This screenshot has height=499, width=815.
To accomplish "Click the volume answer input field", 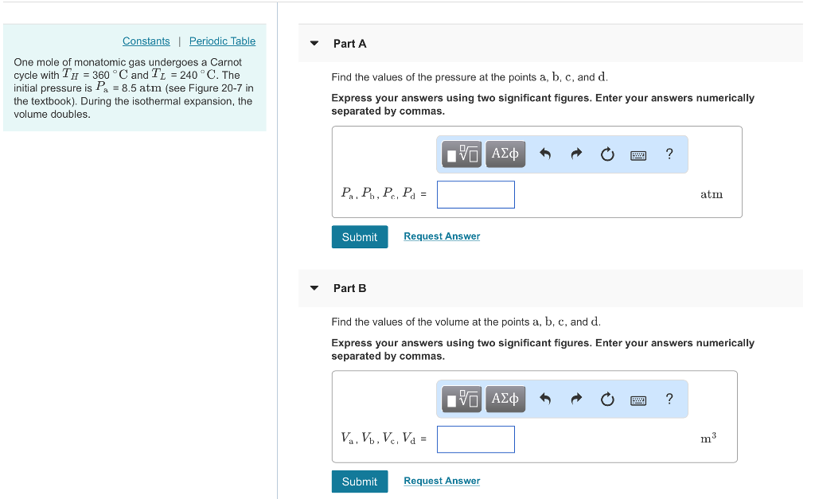I will pos(475,439).
